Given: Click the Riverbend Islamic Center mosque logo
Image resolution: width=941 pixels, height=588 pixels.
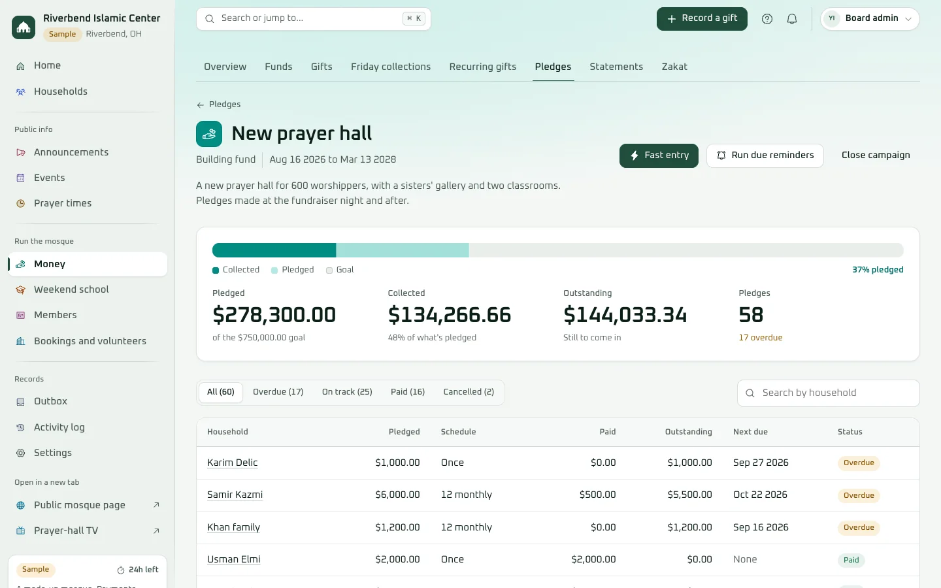Looking at the screenshot, I should [24, 27].
